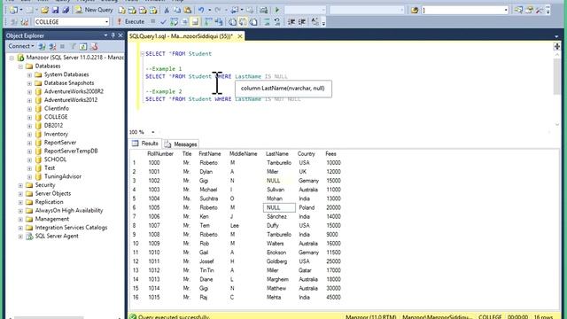
Task: Switch to the Messages tab
Action: (x=181, y=144)
